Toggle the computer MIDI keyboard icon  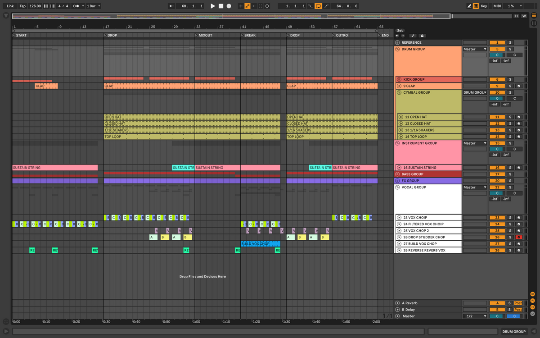pos(476,6)
